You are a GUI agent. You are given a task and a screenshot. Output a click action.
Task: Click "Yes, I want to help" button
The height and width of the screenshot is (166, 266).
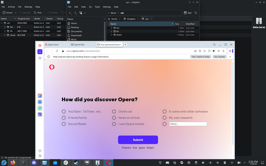[200, 57]
